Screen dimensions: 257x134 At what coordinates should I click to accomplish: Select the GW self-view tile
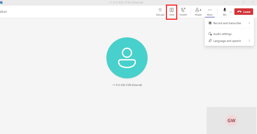[231, 120]
